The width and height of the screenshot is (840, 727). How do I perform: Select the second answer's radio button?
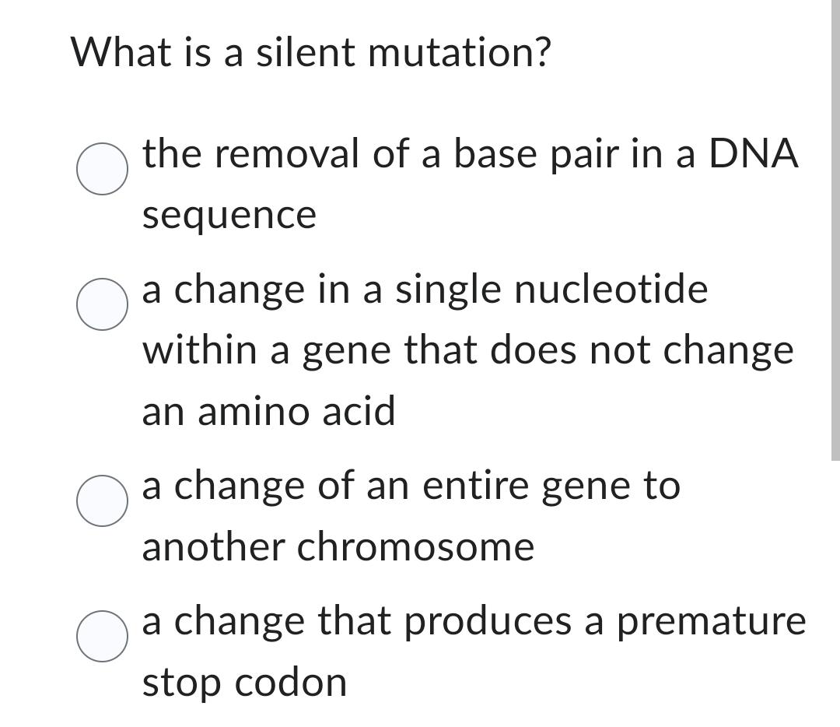coord(101,305)
